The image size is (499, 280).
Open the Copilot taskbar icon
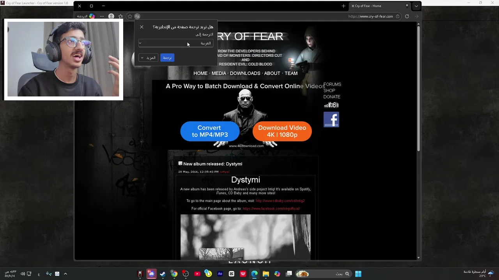pos(277,274)
